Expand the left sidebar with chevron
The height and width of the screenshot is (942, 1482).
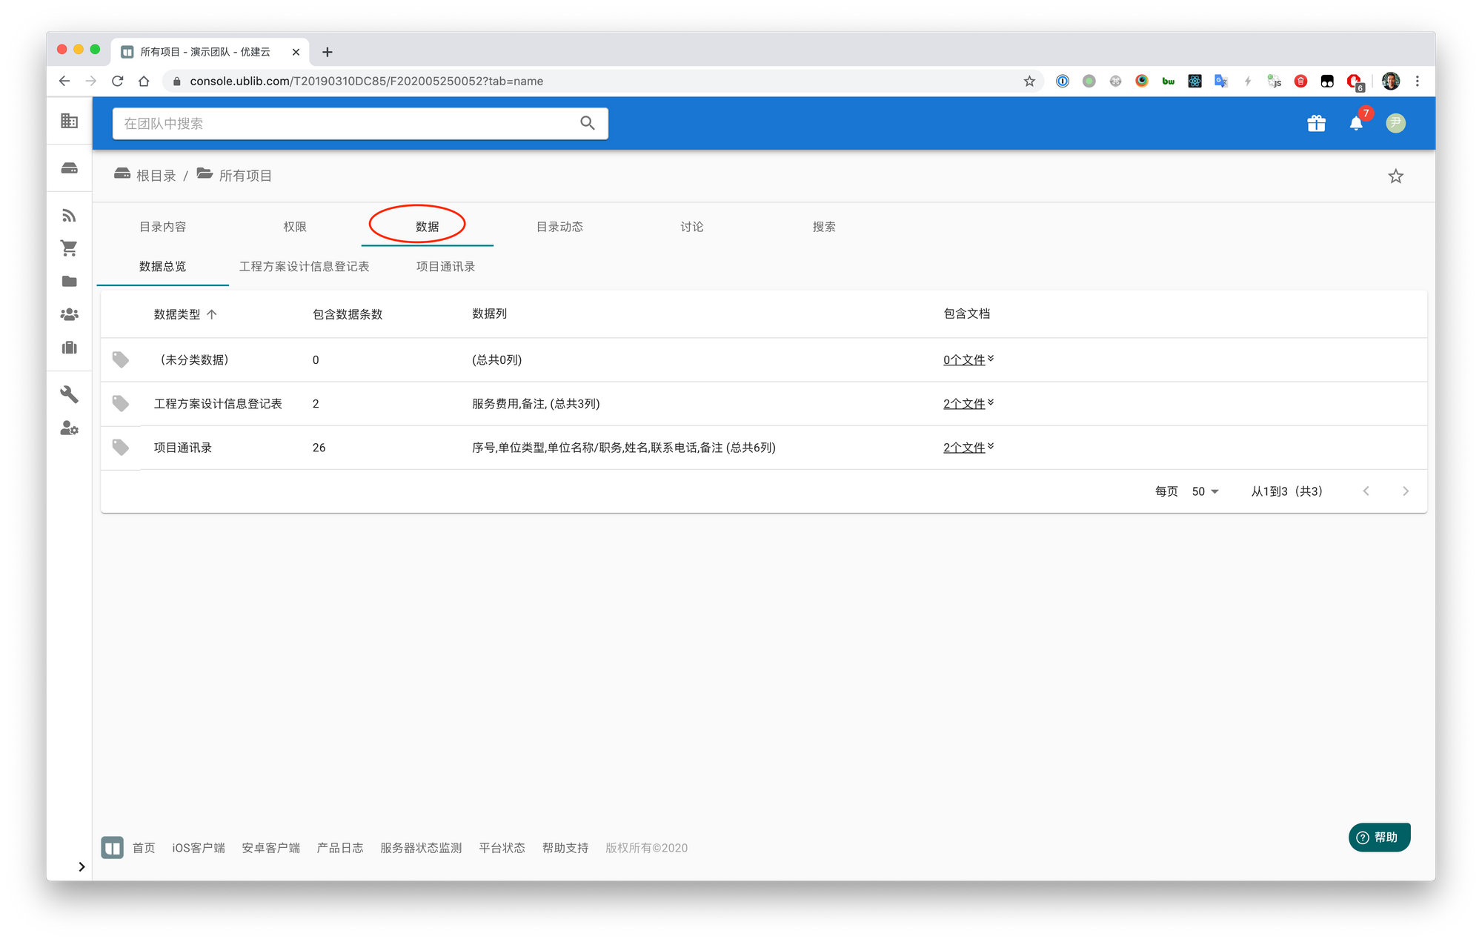[x=82, y=866]
